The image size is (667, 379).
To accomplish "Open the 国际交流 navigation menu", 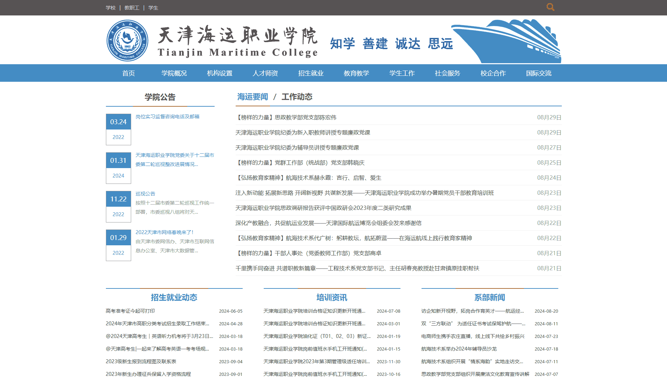I will click(x=539, y=73).
